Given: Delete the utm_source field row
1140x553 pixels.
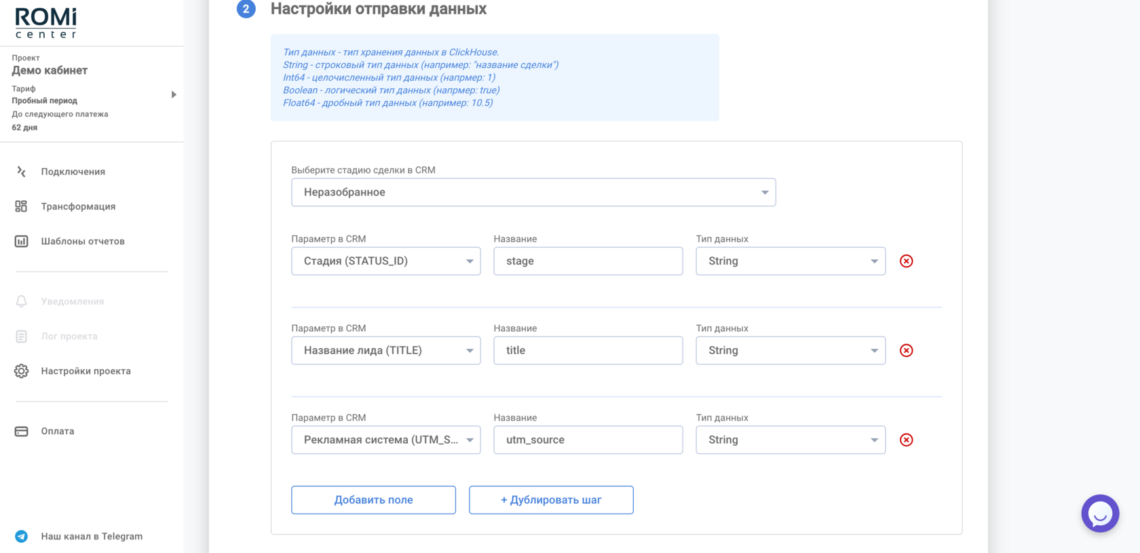Looking at the screenshot, I should coord(906,440).
